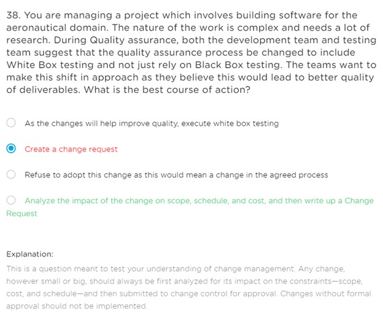
Task: Click the red 'Create a change request' answer text
Action: coord(71,149)
